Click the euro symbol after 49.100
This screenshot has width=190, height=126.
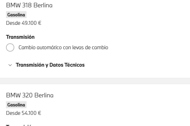40,23
